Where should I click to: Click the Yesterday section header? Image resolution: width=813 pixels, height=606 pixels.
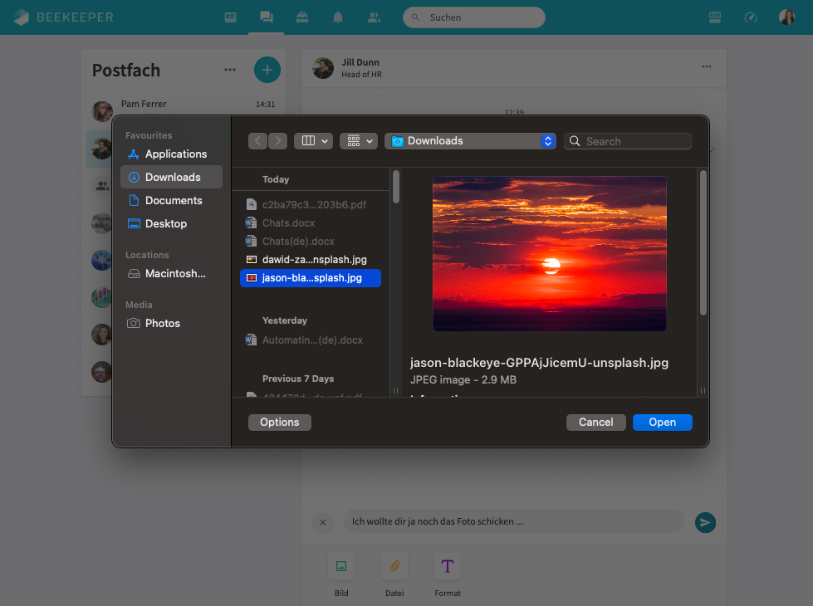click(x=285, y=320)
